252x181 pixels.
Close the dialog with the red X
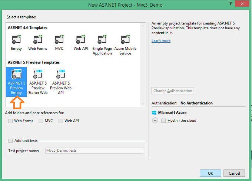pyautogui.click(x=242, y=4)
